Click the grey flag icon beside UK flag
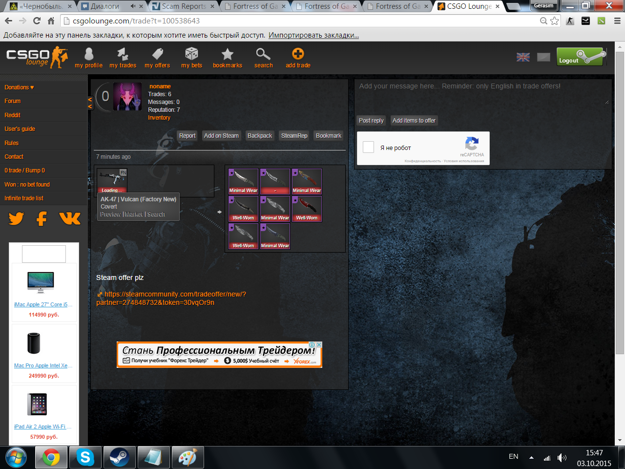 point(543,57)
